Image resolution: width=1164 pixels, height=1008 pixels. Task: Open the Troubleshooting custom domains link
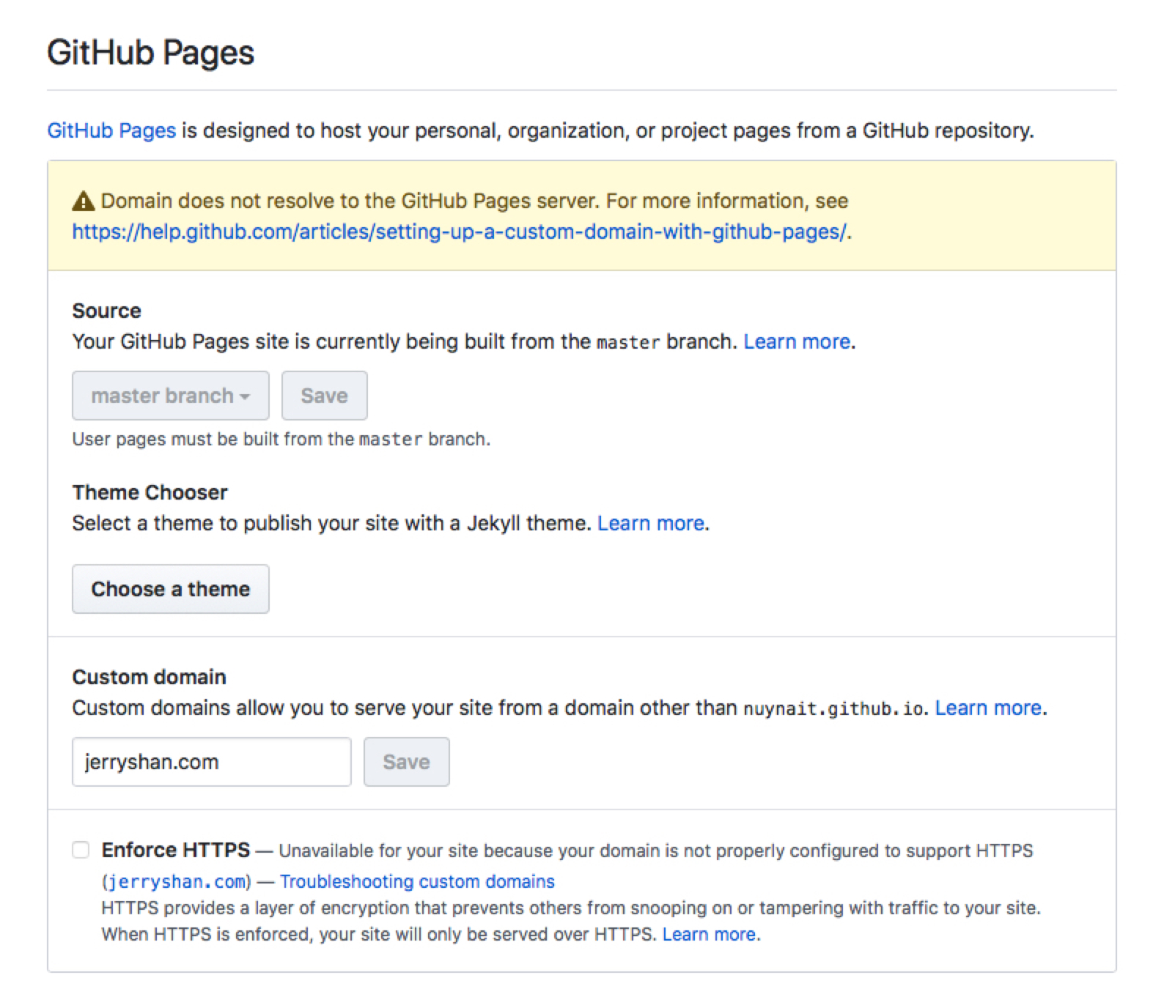tap(417, 881)
